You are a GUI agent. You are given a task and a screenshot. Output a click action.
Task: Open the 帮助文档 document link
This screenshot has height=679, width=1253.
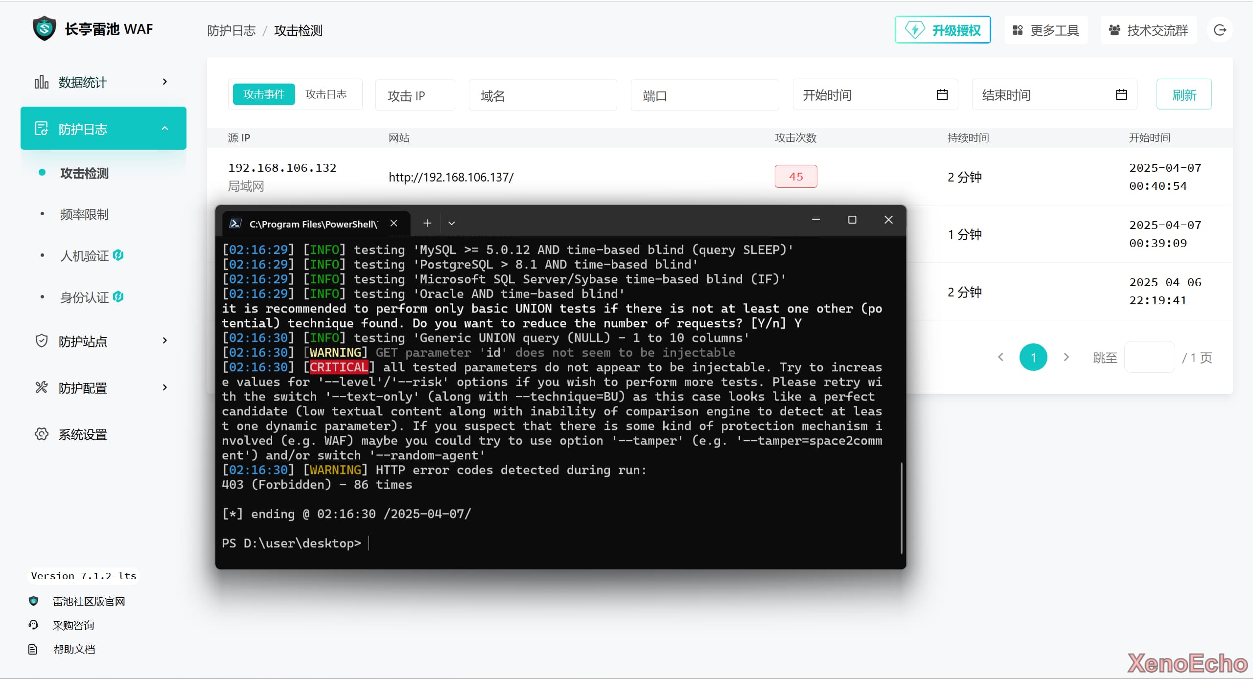pyautogui.click(x=74, y=649)
